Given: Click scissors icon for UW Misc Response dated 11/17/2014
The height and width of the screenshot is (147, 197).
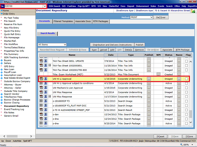Looking at the screenshot, I should click(x=46, y=96).
